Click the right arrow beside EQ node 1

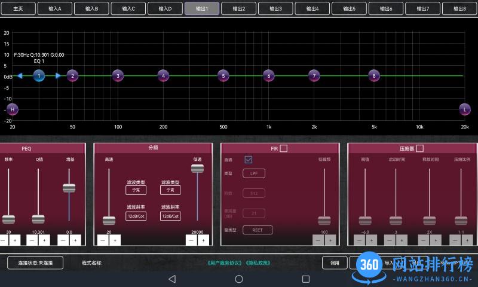point(58,76)
